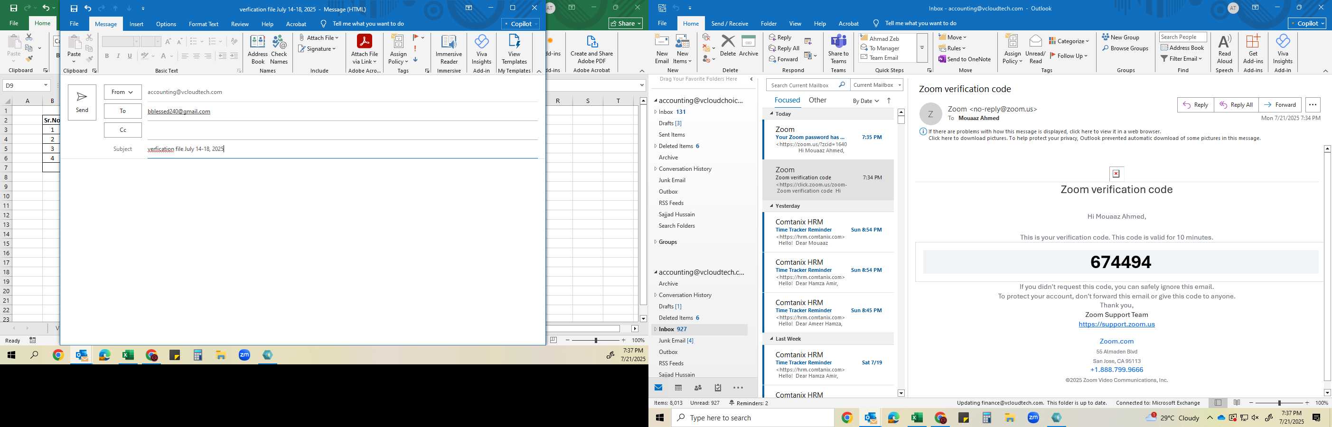The image size is (1332, 427).
Task: Click New Group in Outlook ribbon
Action: coord(1120,37)
